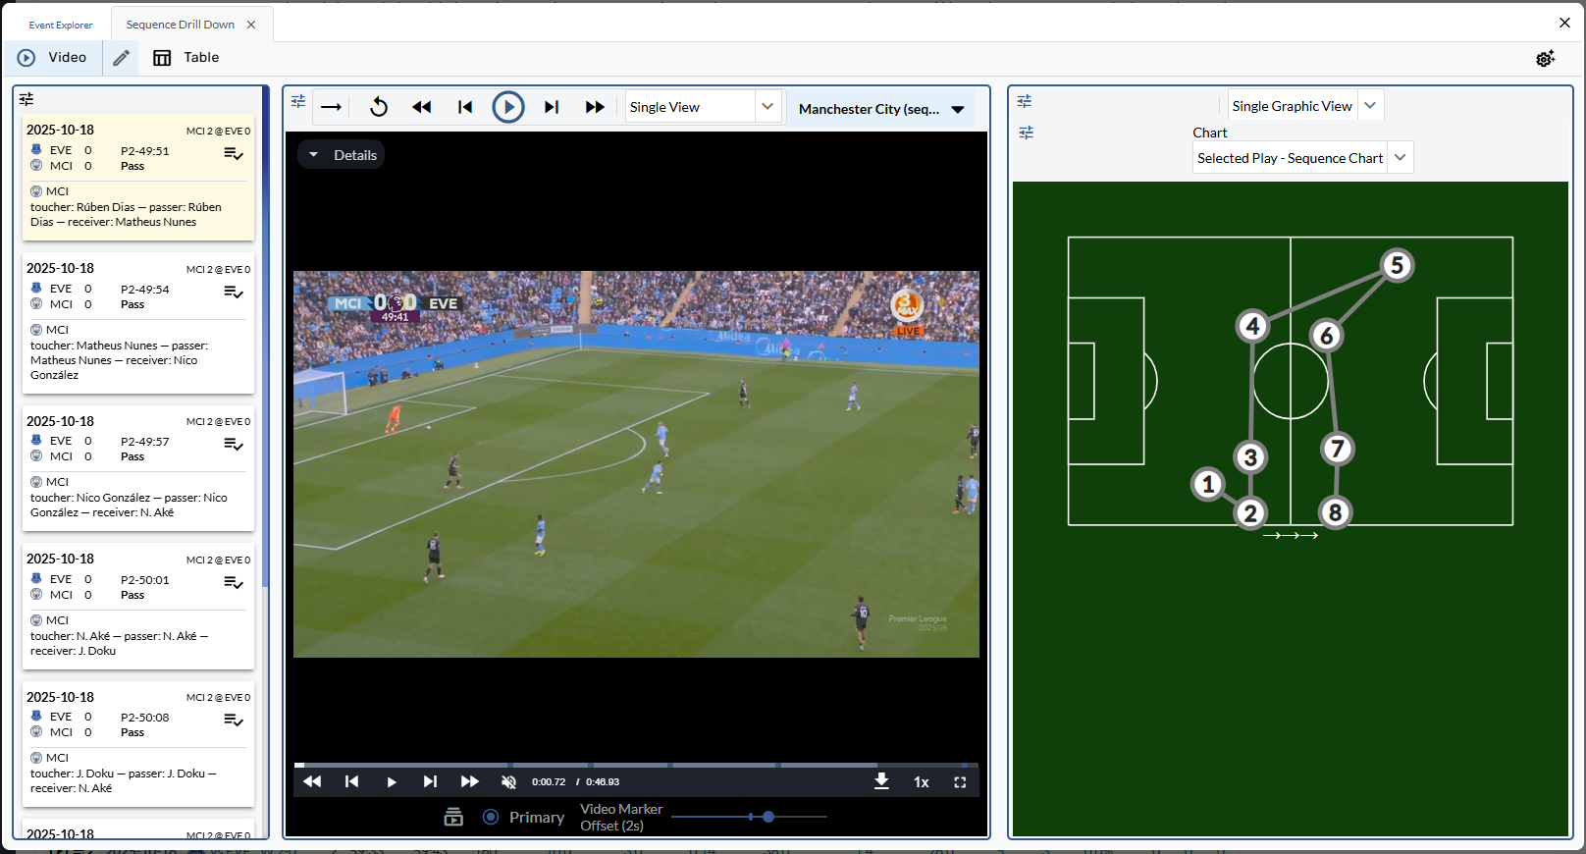Image resolution: width=1586 pixels, height=854 pixels.
Task: Skip to video end in player controls
Action: point(430,781)
